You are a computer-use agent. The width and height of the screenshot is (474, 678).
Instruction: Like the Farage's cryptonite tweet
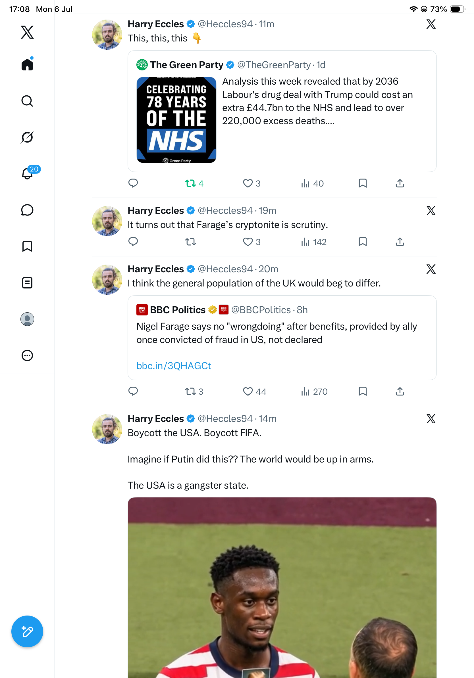pyautogui.click(x=251, y=242)
